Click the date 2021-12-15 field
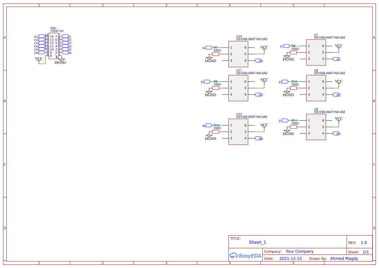Image resolution: width=379 pixels, height=268 pixels. (x=290, y=259)
